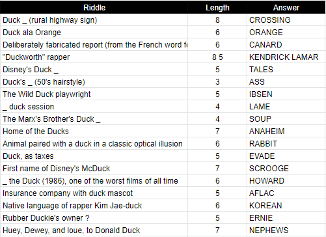326x237 pixels.
Task: Select the KENDRICK LAMAR answer cell
Action: [286, 57]
